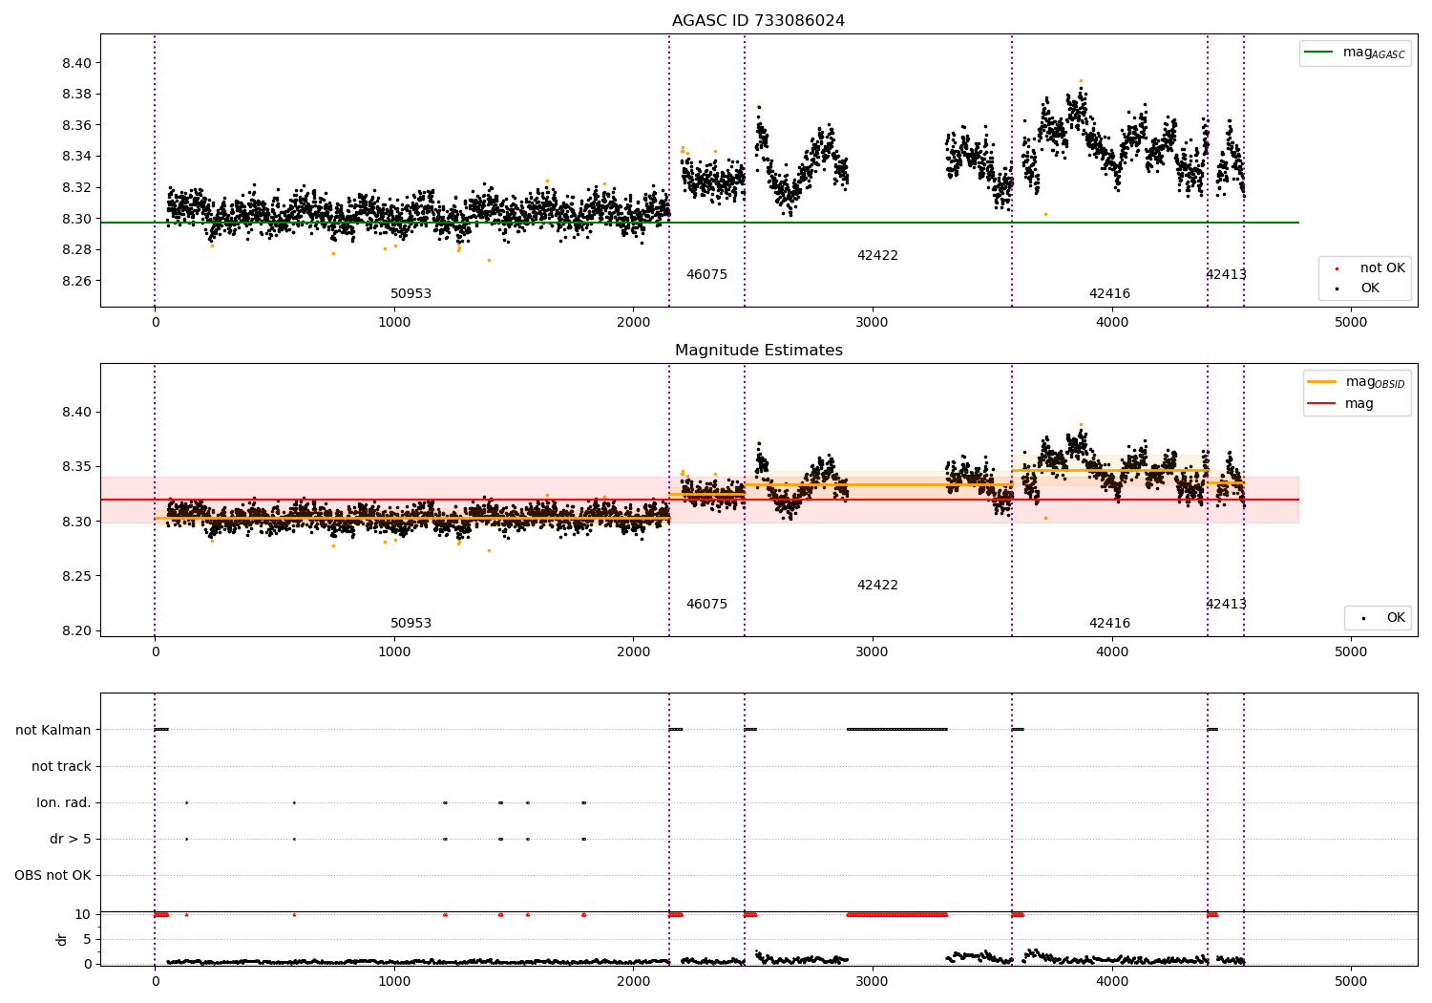Screen dimensions: 1432x1003
Task: Click the "Magnitude Estimates" plot title
Action: [758, 351]
